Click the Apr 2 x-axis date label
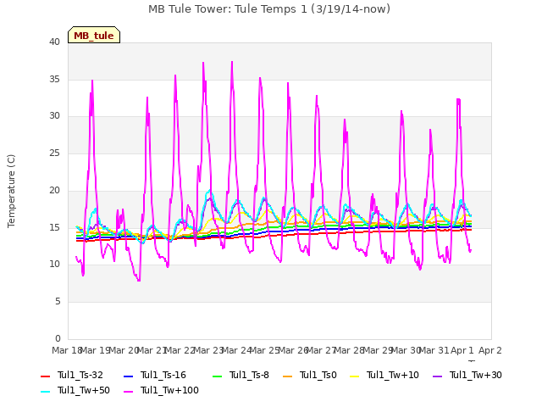 click(x=490, y=350)
